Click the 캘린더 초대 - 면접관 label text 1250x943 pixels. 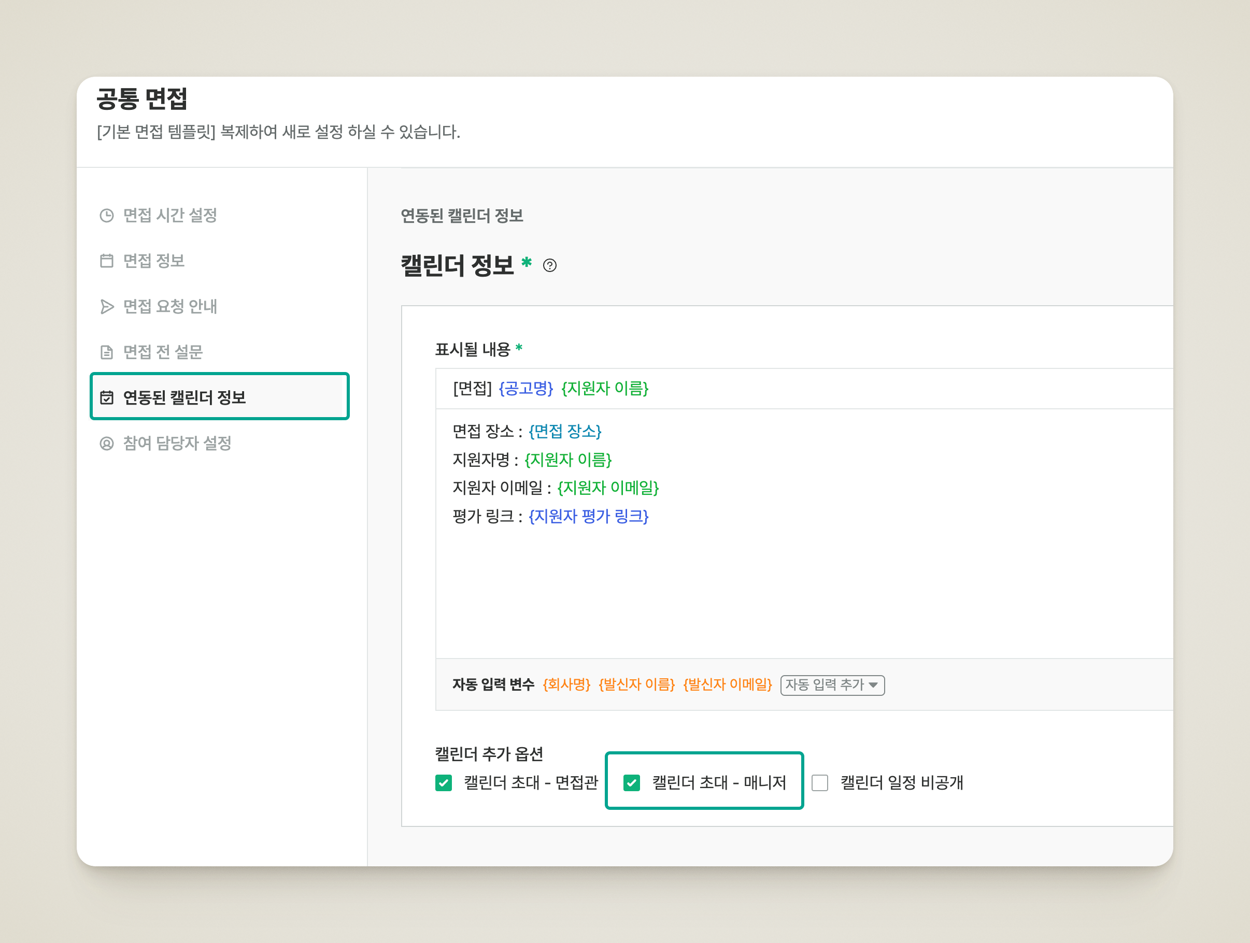click(x=531, y=782)
